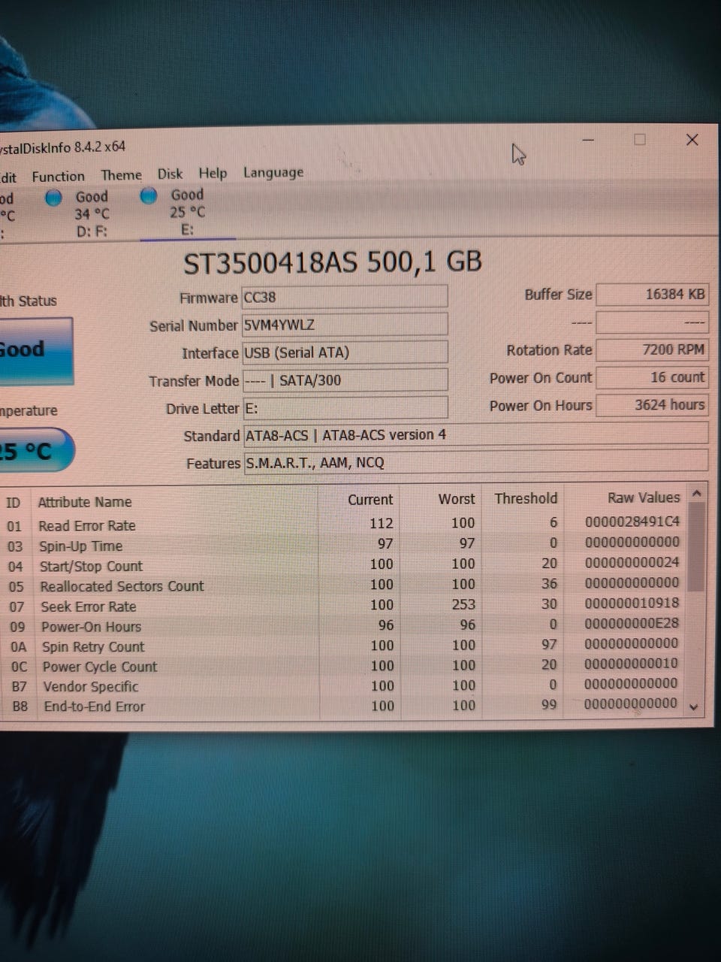Viewport: 721px width, 962px height.
Task: Click raw value 000000010918
Action: tap(632, 603)
